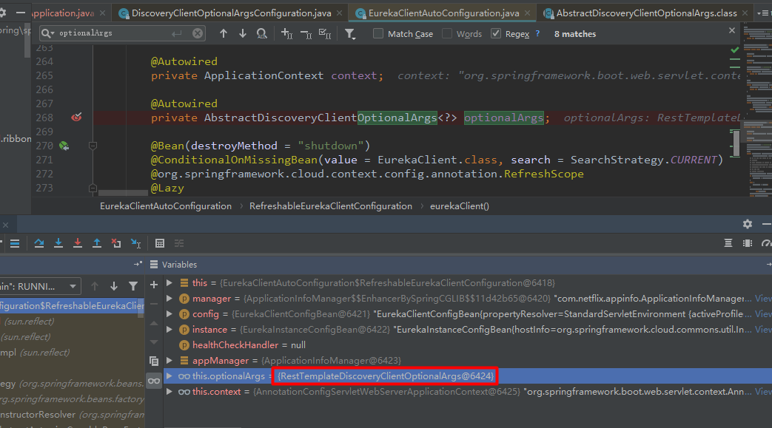Enable the Words checkbox
The height and width of the screenshot is (428, 772).
(x=447, y=33)
